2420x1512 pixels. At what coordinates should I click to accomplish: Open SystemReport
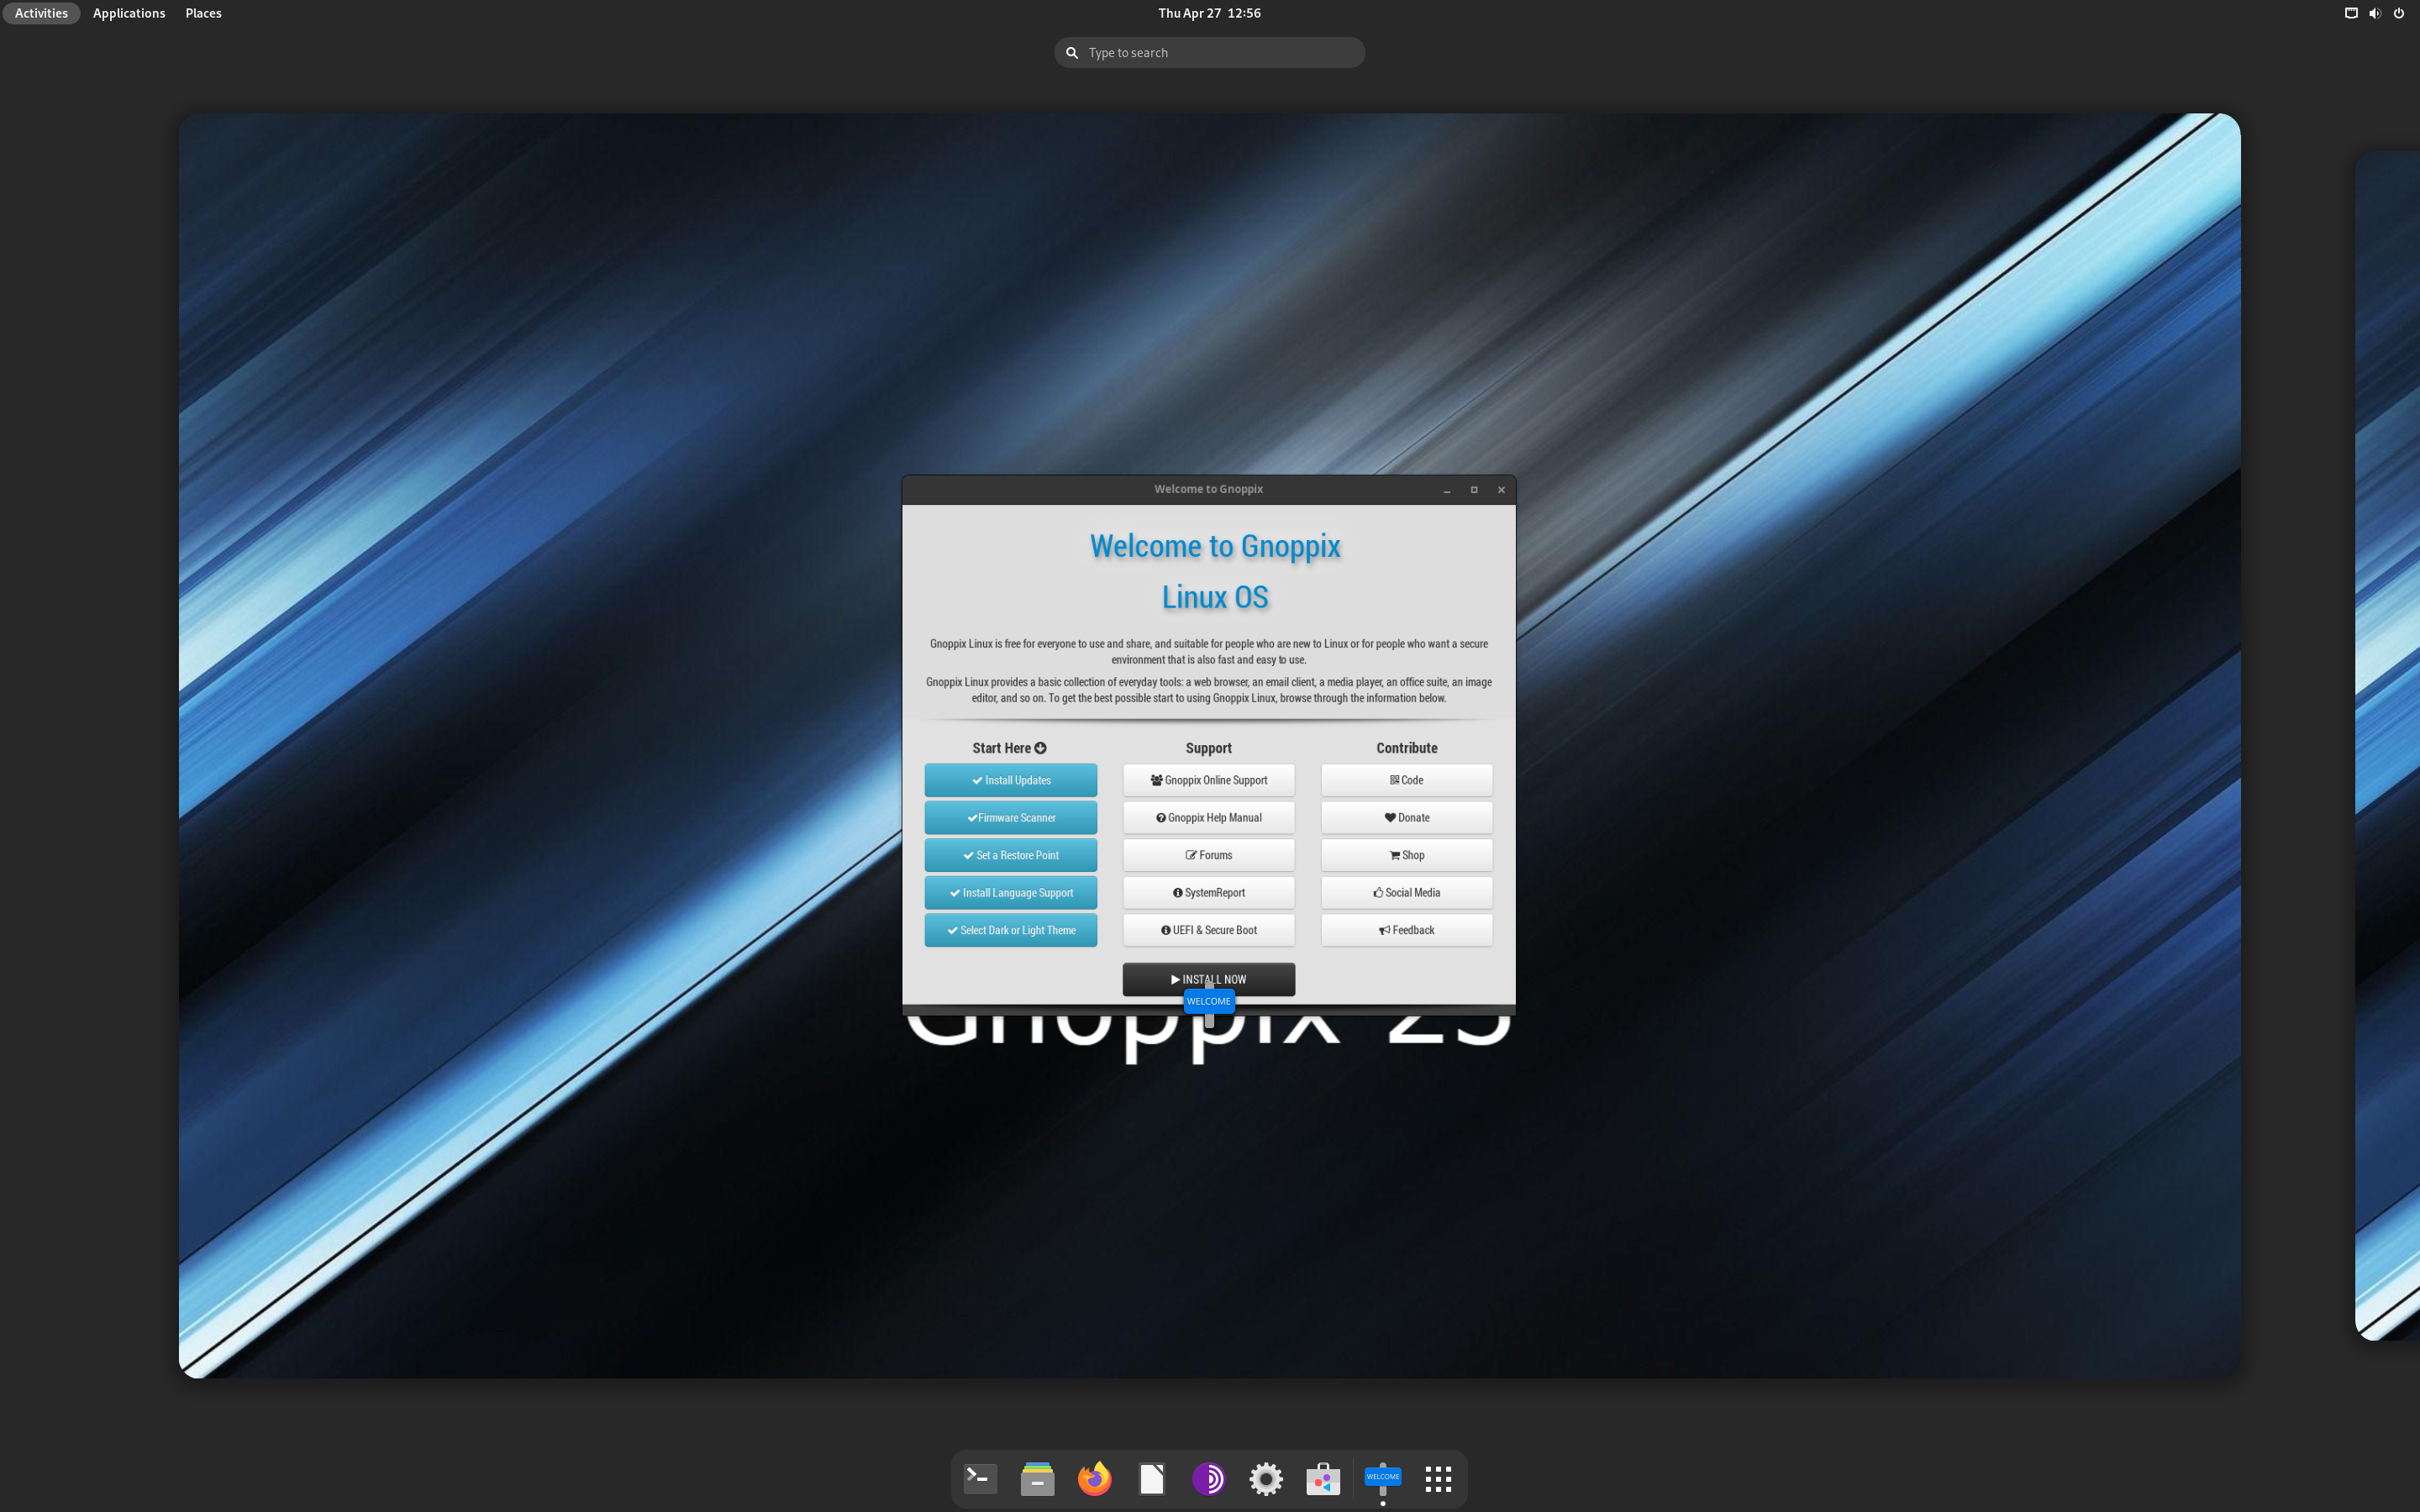(1208, 893)
